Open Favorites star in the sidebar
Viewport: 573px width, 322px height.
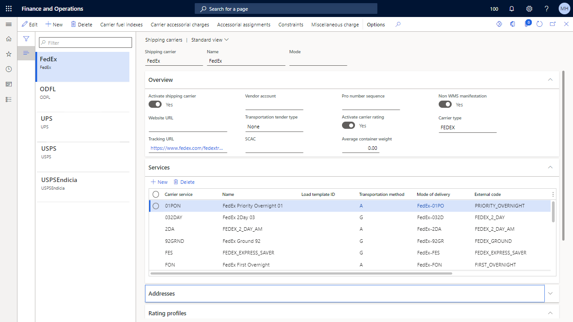coord(9,54)
